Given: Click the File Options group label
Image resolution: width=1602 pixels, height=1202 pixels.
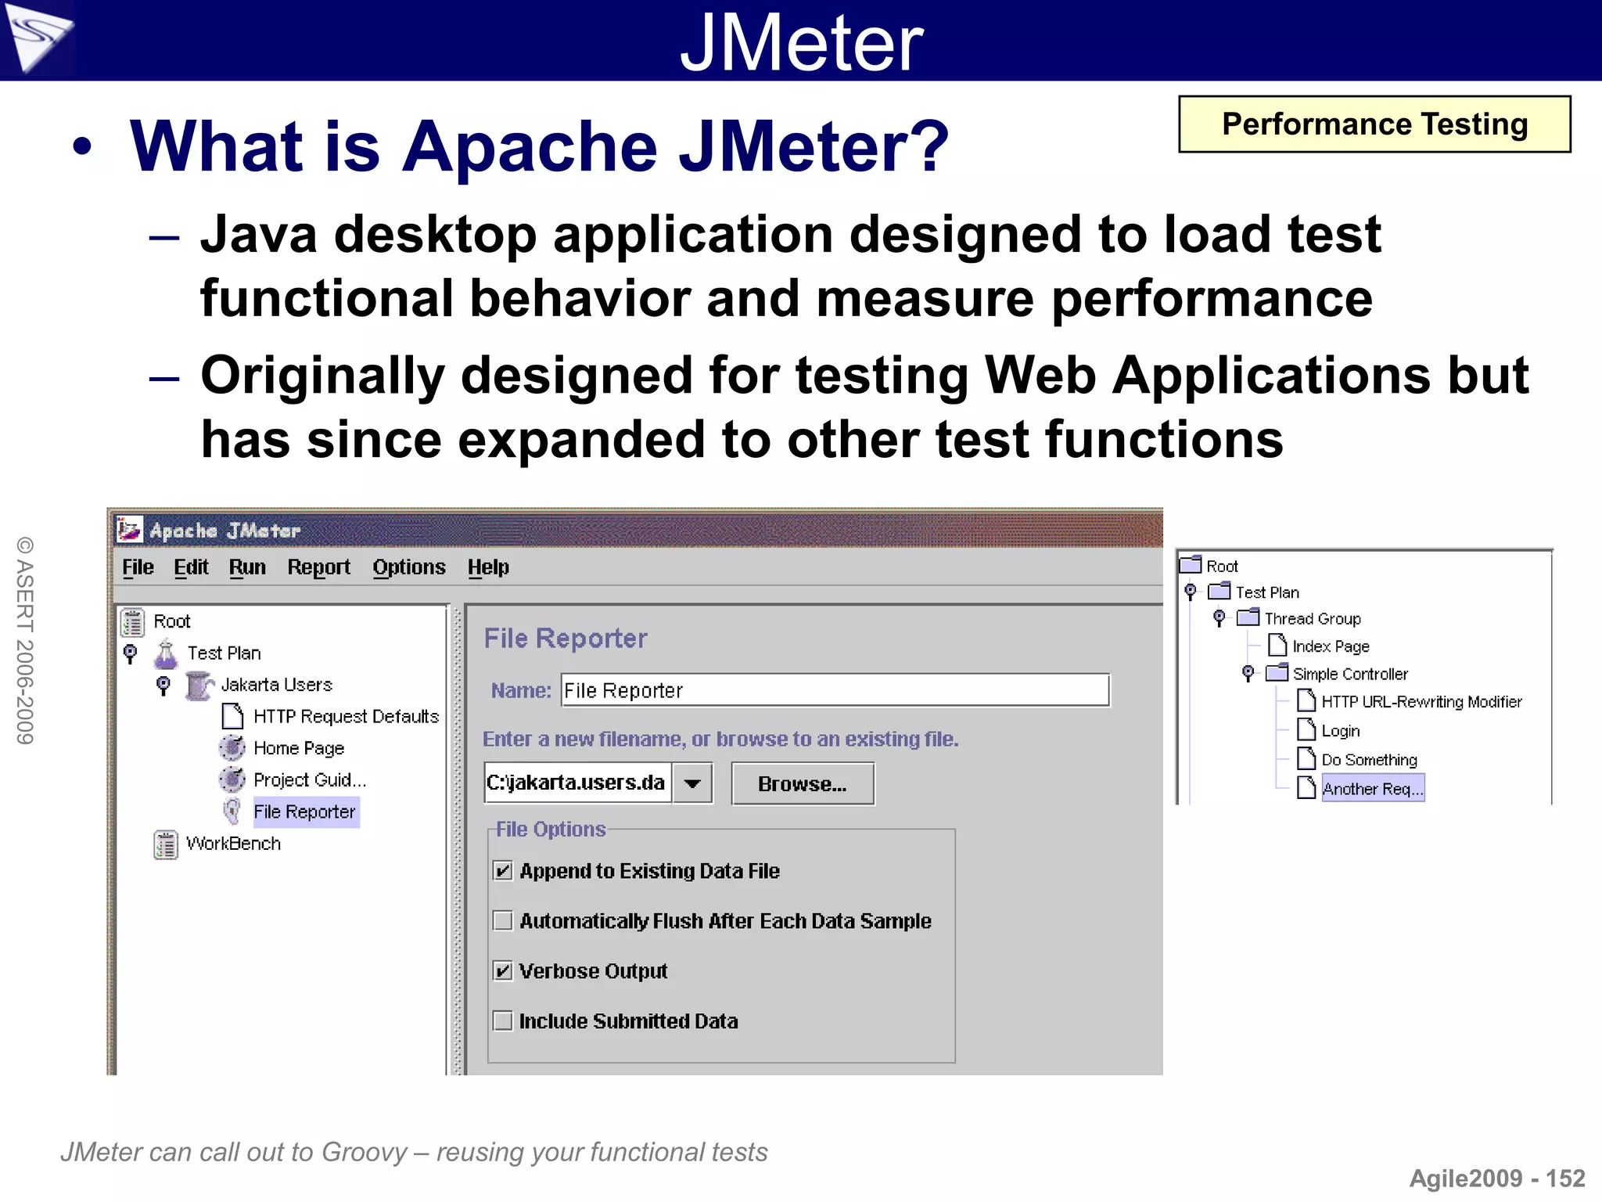Looking at the screenshot, I should pyautogui.click(x=551, y=830).
